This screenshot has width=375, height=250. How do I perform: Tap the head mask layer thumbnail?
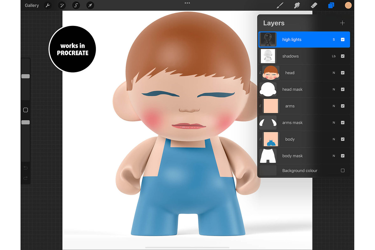268,89
